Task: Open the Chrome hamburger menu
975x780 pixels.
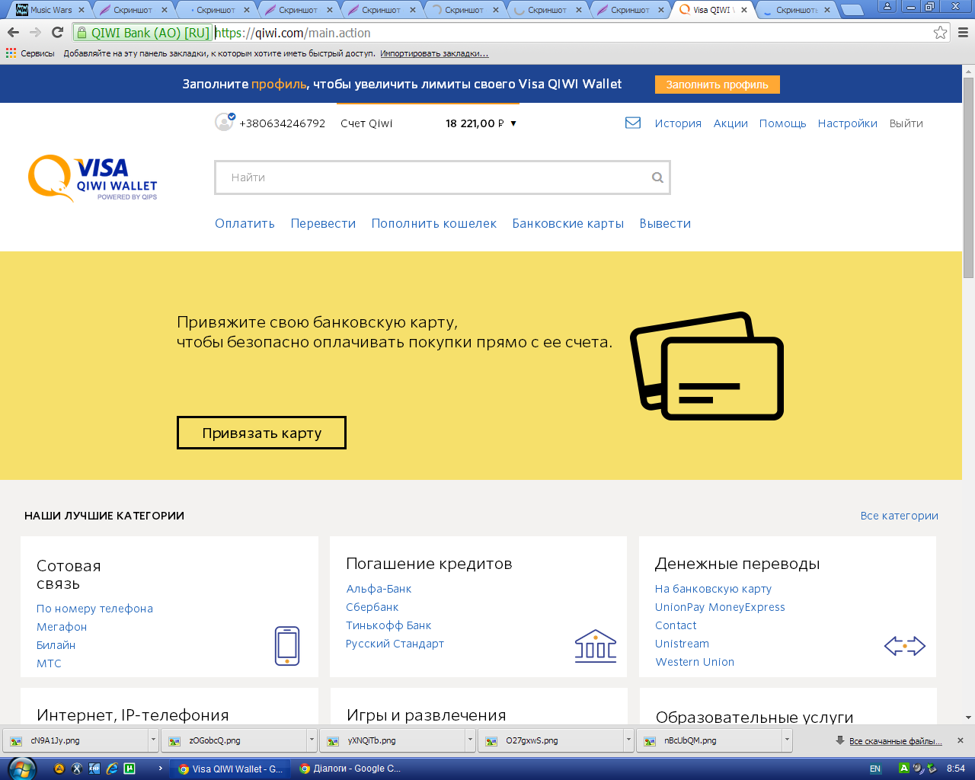Action: [963, 33]
